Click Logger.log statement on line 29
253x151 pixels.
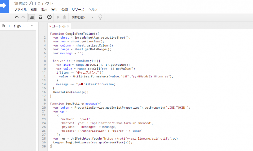(x=93, y=143)
